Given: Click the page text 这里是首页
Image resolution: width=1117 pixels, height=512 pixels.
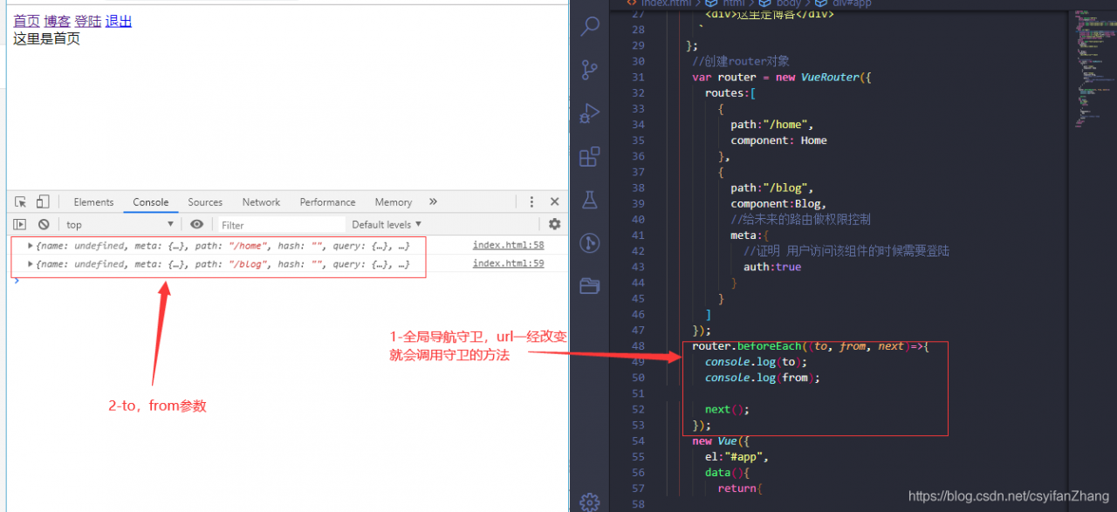Looking at the screenshot, I should (x=46, y=38).
